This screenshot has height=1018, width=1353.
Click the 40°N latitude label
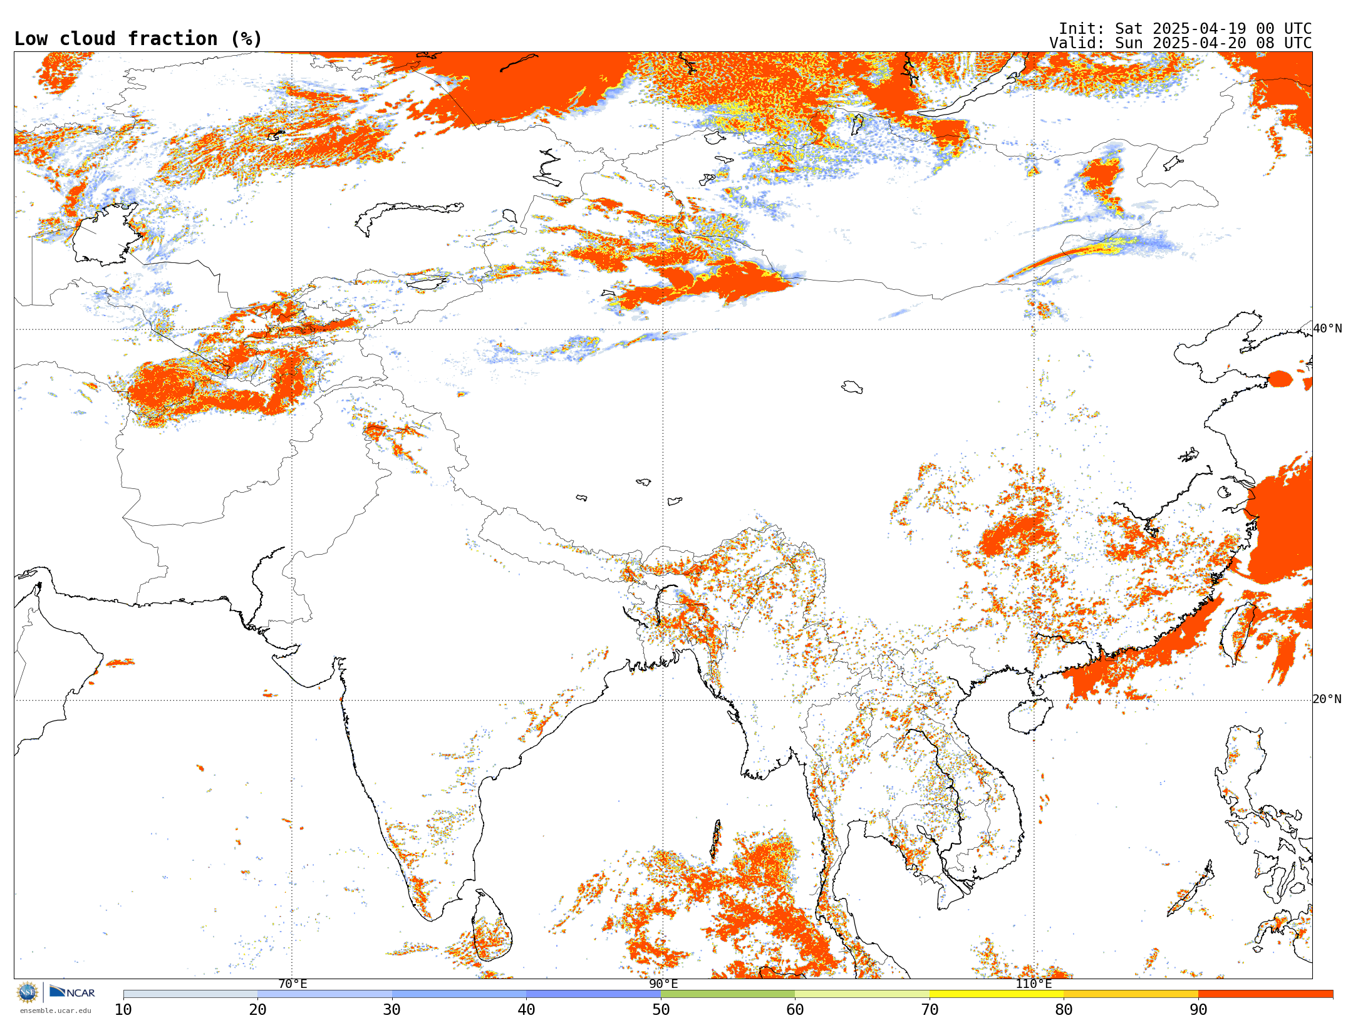[1327, 329]
